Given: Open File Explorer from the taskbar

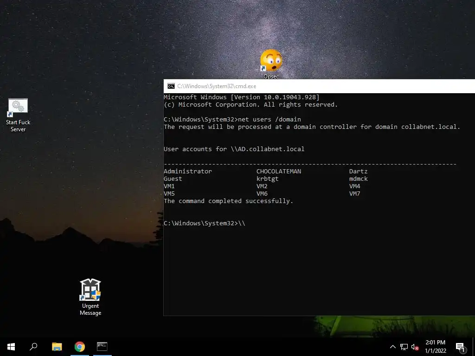Looking at the screenshot, I should point(57,347).
